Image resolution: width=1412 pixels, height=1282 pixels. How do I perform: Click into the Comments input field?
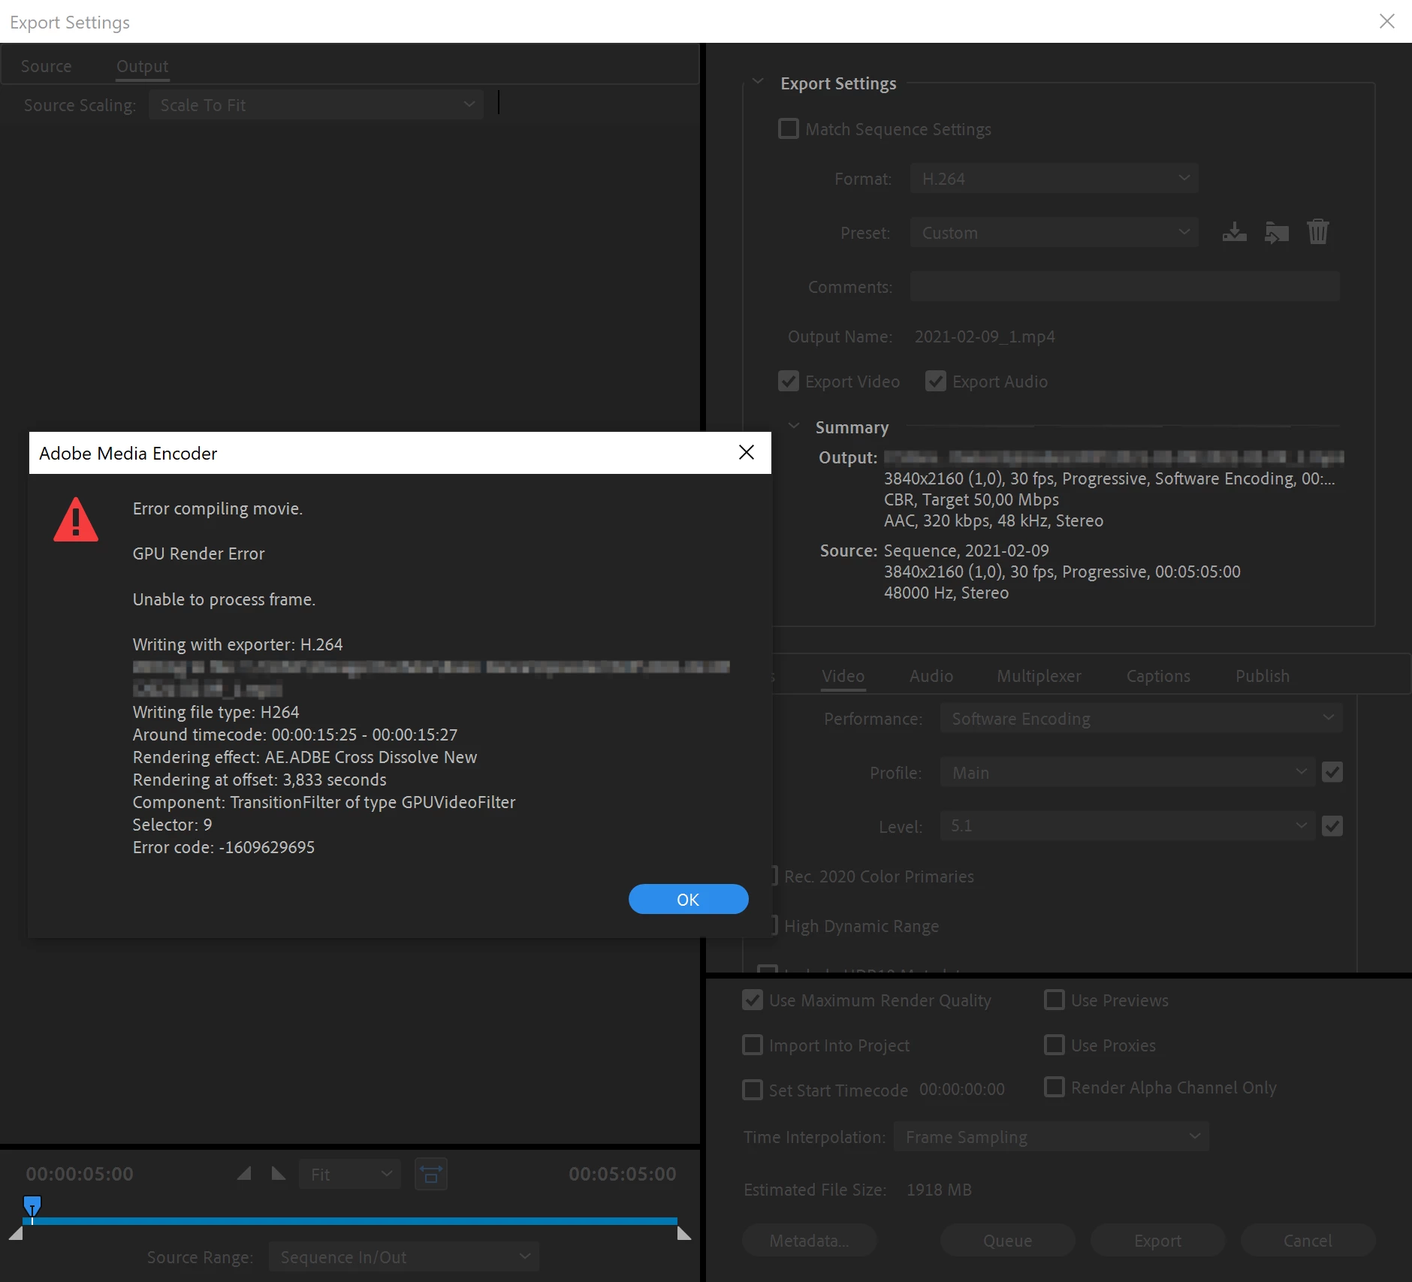(1124, 286)
